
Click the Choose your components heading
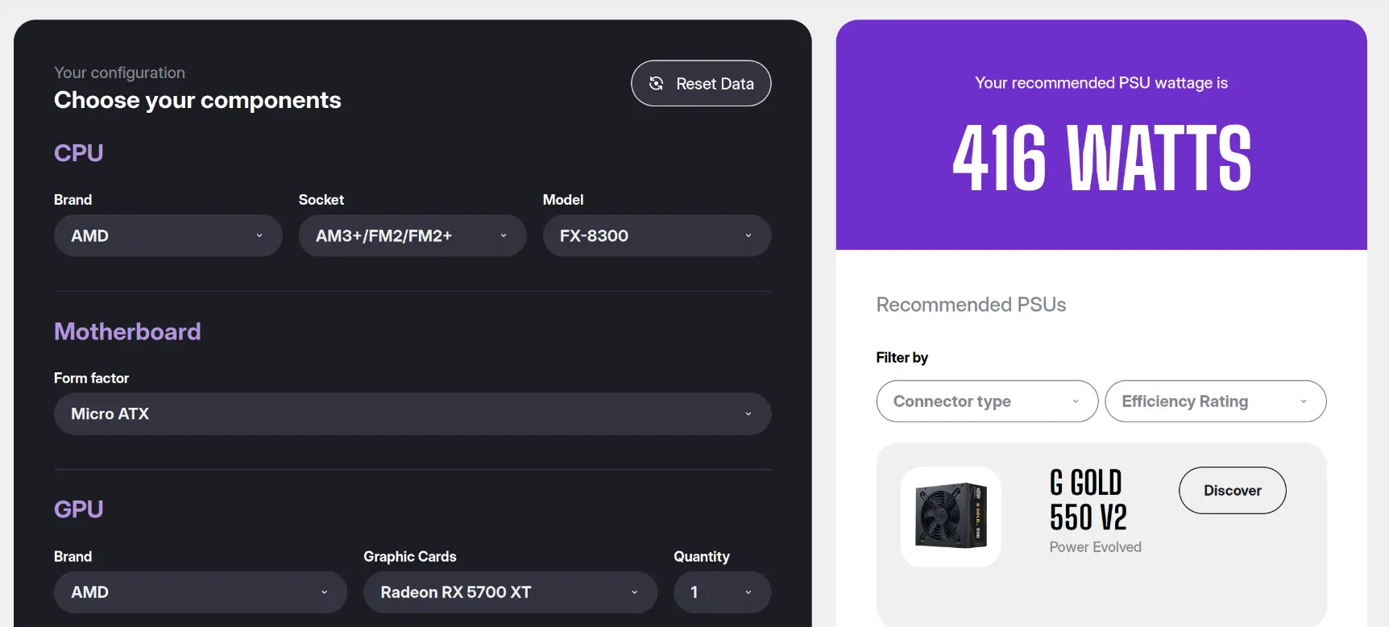click(x=197, y=100)
